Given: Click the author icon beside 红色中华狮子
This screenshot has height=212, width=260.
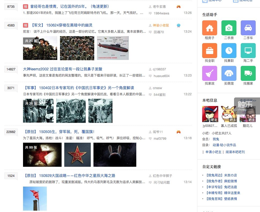Looking at the screenshot, I should click(150, 176).
